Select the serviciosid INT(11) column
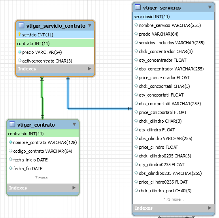The width and height of the screenshot is (219, 218). [x=173, y=17]
